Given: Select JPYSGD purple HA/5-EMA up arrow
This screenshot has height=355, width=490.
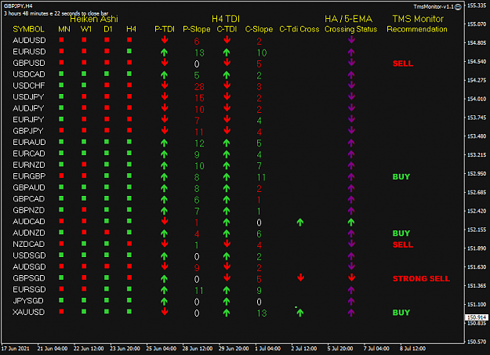Looking at the screenshot, I should pos(351,302).
